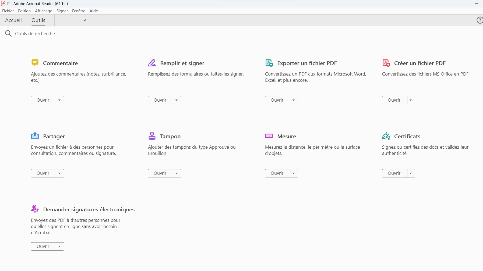This screenshot has height=271, width=483.
Task: Click the blue Partager upload icon
Action: pyautogui.click(x=35, y=136)
